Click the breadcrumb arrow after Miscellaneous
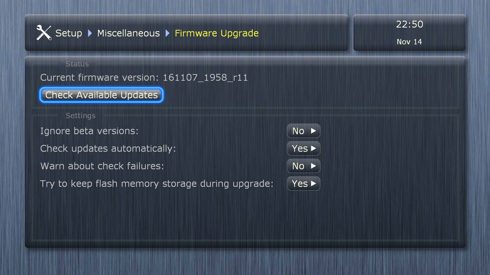This screenshot has width=490, height=275. click(x=168, y=33)
